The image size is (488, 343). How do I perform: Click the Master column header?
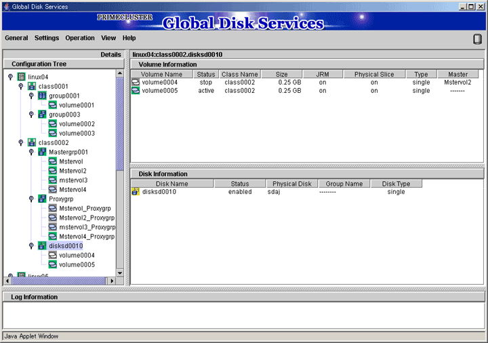coord(457,74)
